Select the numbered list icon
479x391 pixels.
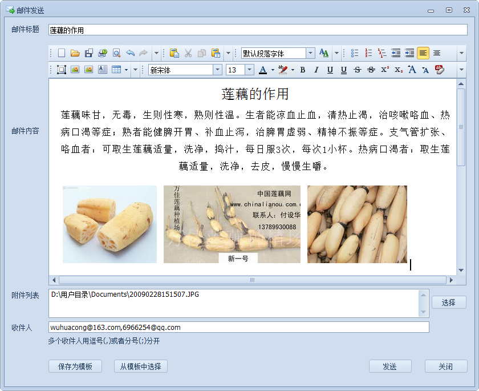368,53
